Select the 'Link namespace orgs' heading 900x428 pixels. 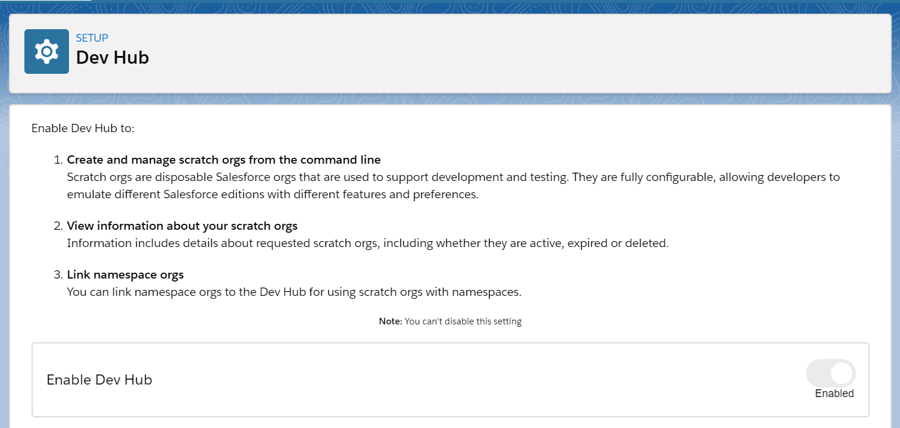pos(125,274)
